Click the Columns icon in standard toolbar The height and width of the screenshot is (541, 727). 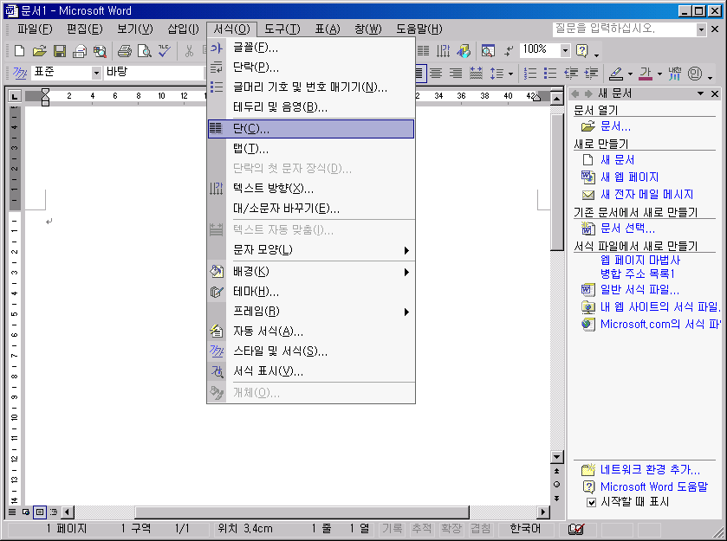pyautogui.click(x=423, y=50)
